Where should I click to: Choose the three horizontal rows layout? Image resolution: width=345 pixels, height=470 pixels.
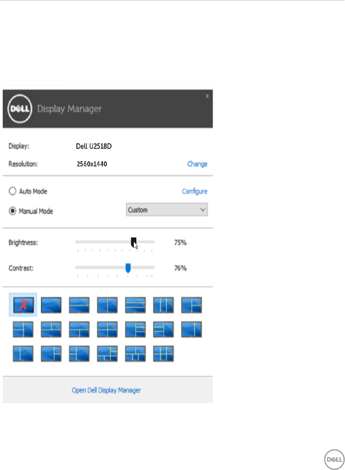point(135,305)
